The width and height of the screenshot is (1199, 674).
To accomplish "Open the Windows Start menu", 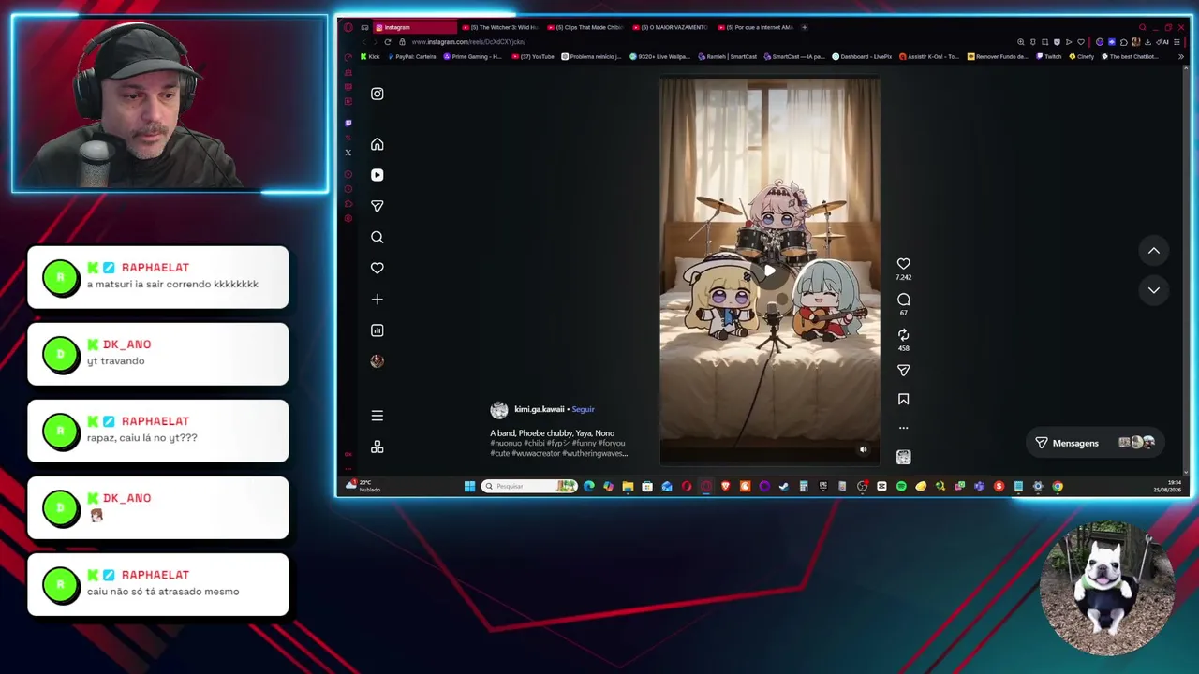I will pos(469,486).
